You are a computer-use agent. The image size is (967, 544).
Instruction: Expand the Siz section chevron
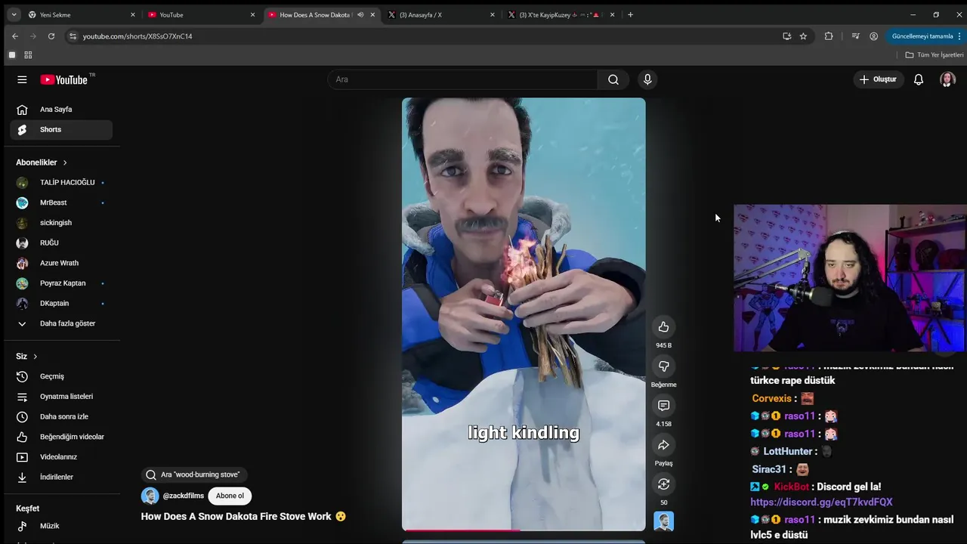(x=35, y=357)
